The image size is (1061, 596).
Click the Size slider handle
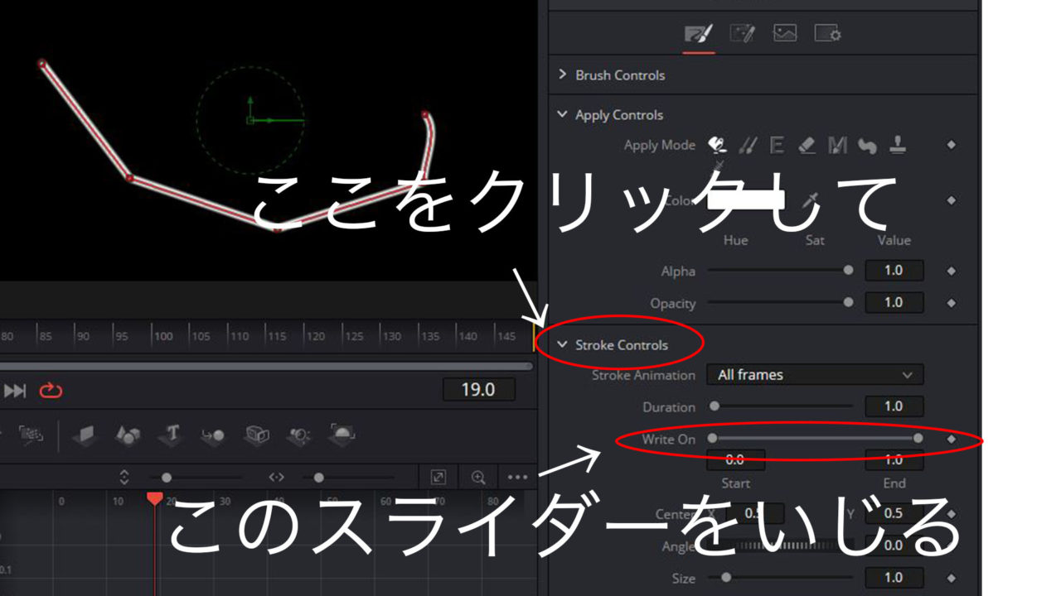(x=726, y=577)
